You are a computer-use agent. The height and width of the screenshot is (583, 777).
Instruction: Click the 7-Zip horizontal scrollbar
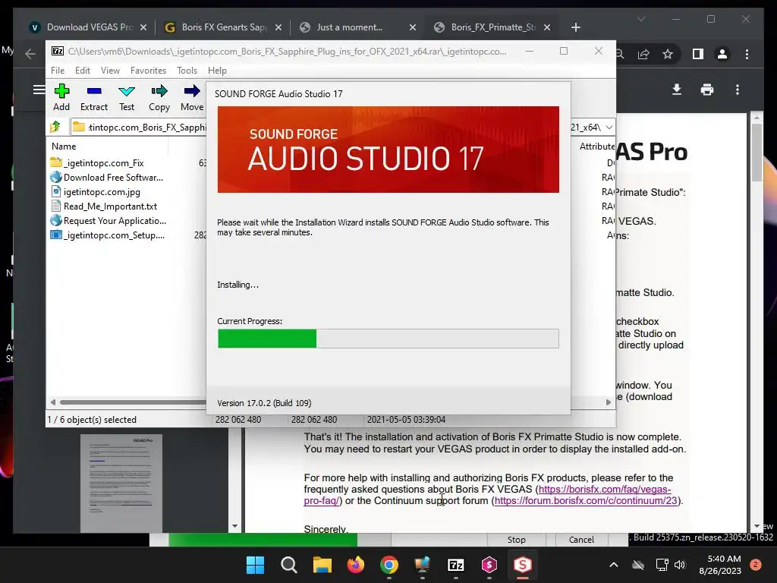click(x=133, y=402)
